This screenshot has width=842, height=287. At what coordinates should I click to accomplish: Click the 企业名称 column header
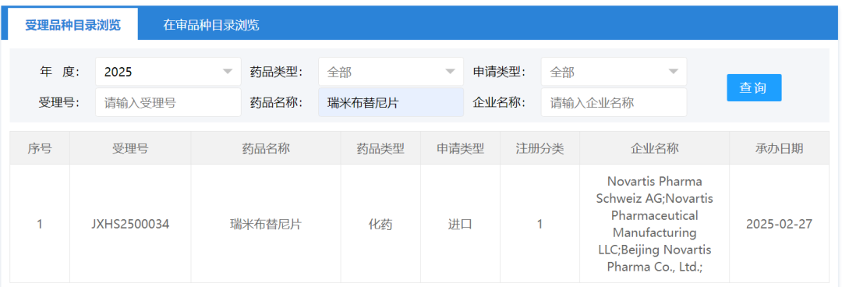point(654,148)
